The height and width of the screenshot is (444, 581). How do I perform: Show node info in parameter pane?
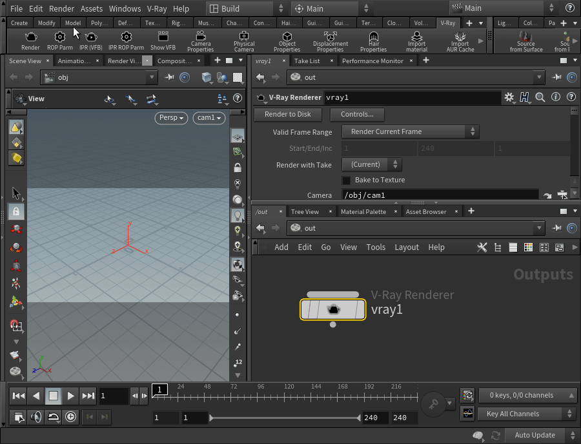tap(556, 97)
